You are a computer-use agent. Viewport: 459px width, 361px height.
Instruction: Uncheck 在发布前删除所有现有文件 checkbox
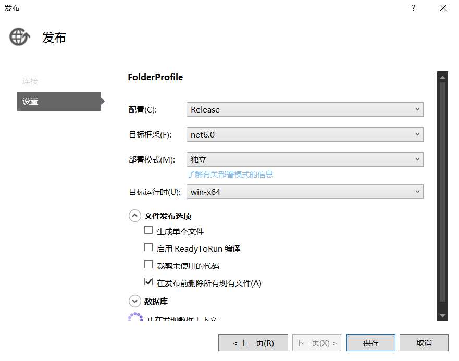pyautogui.click(x=148, y=282)
